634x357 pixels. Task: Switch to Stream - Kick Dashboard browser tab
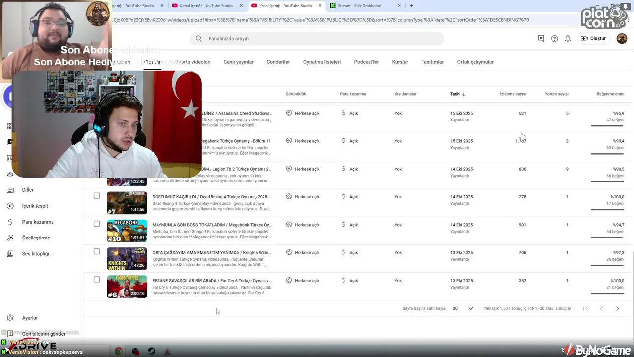[364, 6]
